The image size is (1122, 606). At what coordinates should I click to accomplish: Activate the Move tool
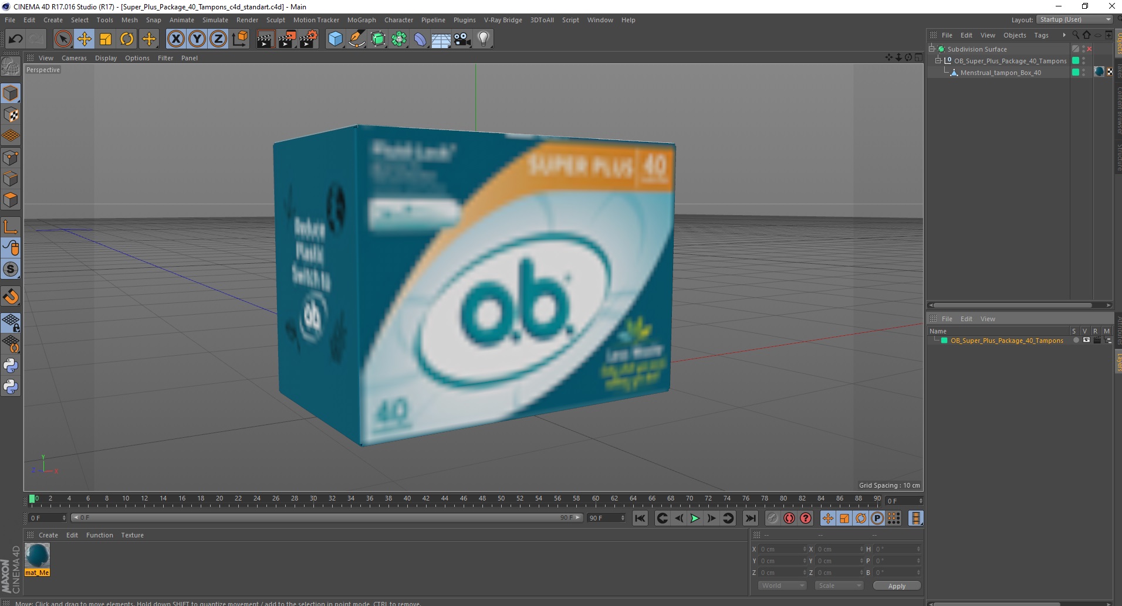click(84, 39)
